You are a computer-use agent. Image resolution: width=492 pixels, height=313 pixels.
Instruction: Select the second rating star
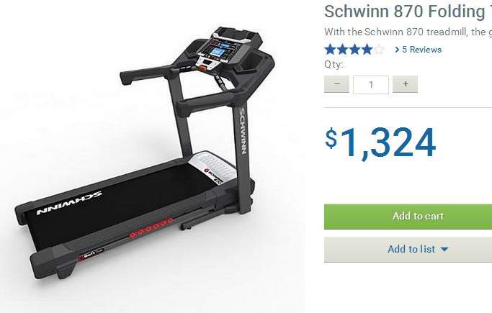coord(342,50)
